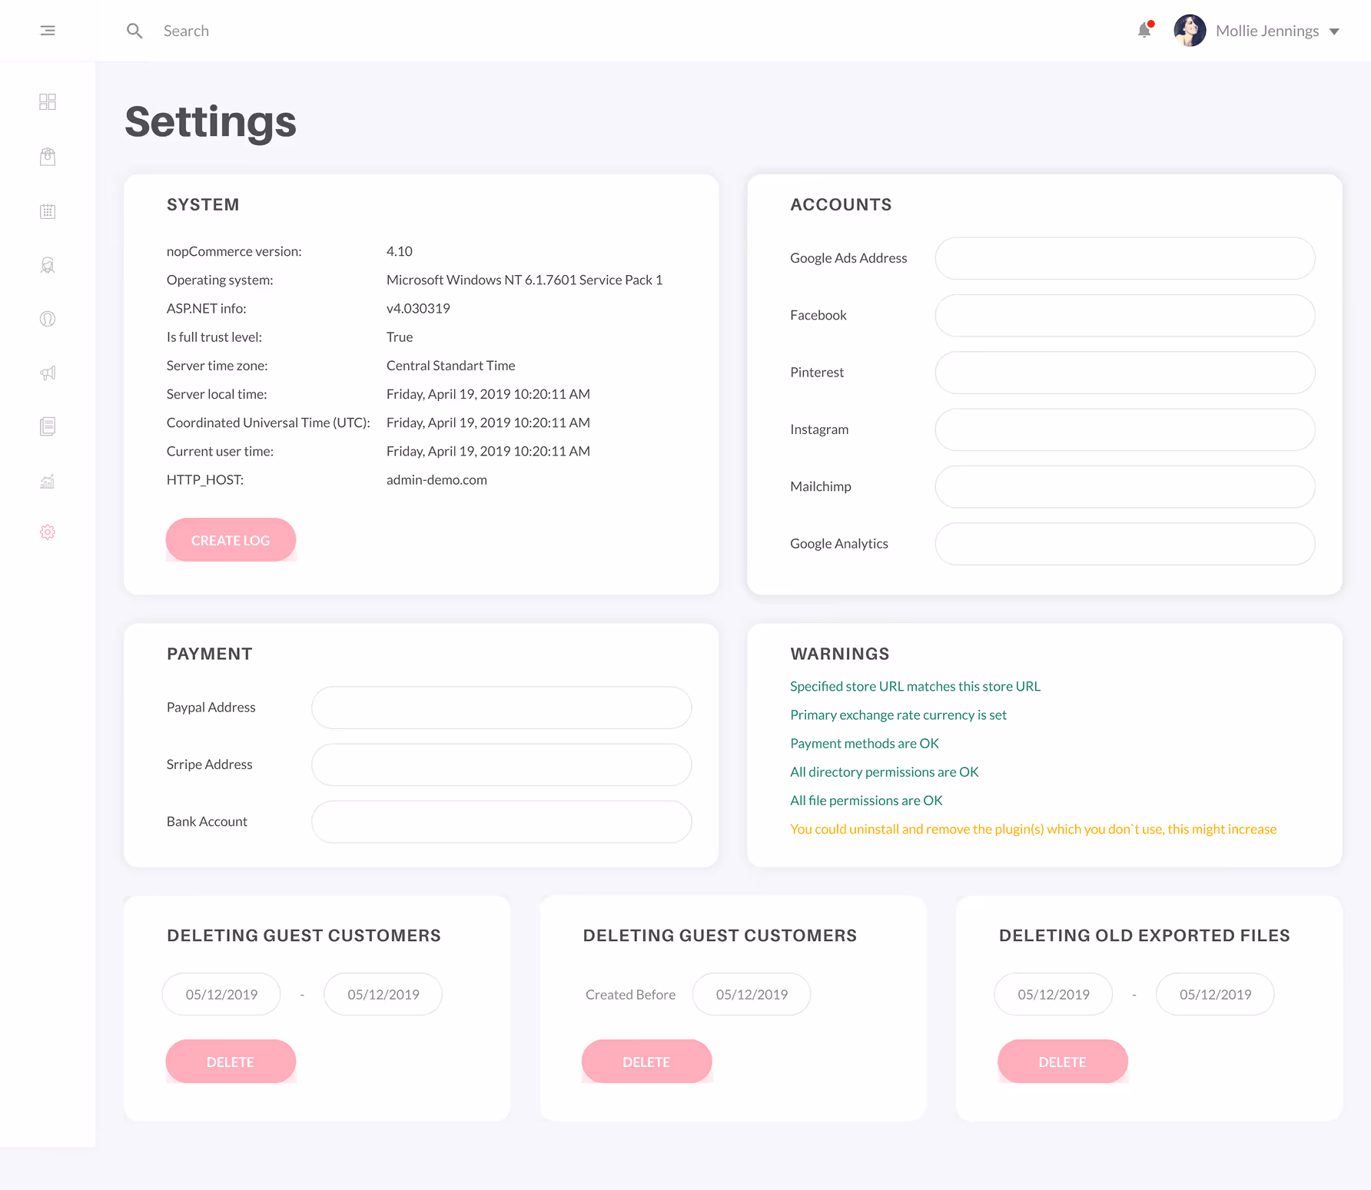Open the user profile icon
This screenshot has width=1371, height=1190.
(47, 319)
